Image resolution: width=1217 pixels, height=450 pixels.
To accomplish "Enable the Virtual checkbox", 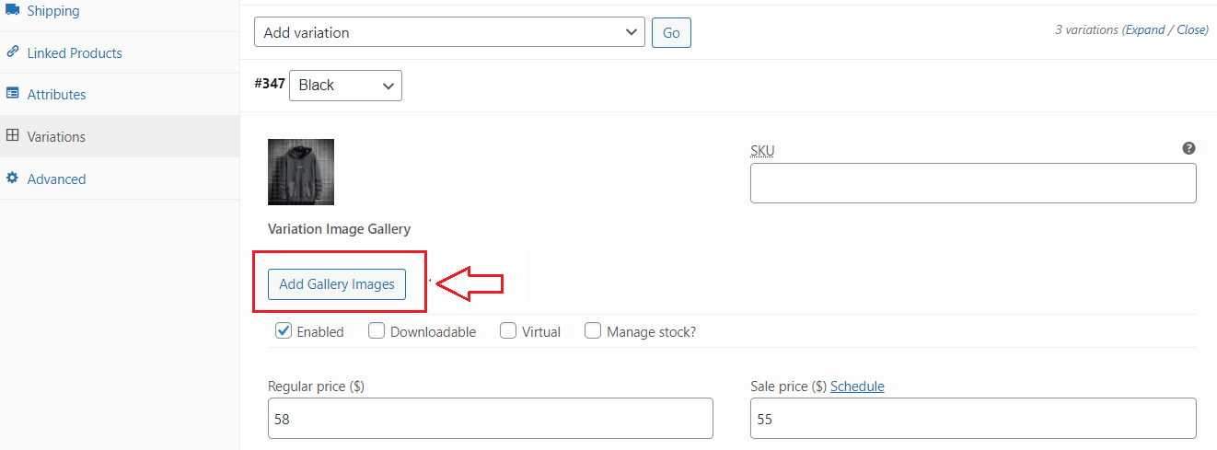I will pyautogui.click(x=508, y=330).
